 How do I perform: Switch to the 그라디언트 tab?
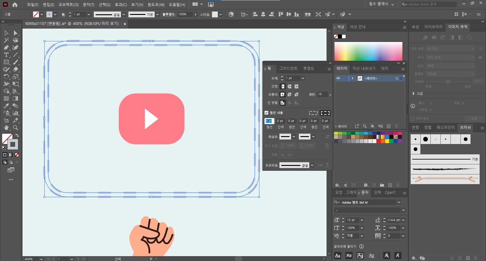[288, 69]
